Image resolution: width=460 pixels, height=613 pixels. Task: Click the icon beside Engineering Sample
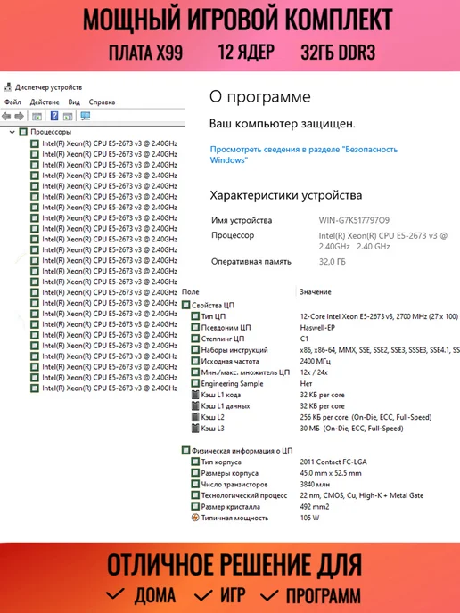point(195,383)
